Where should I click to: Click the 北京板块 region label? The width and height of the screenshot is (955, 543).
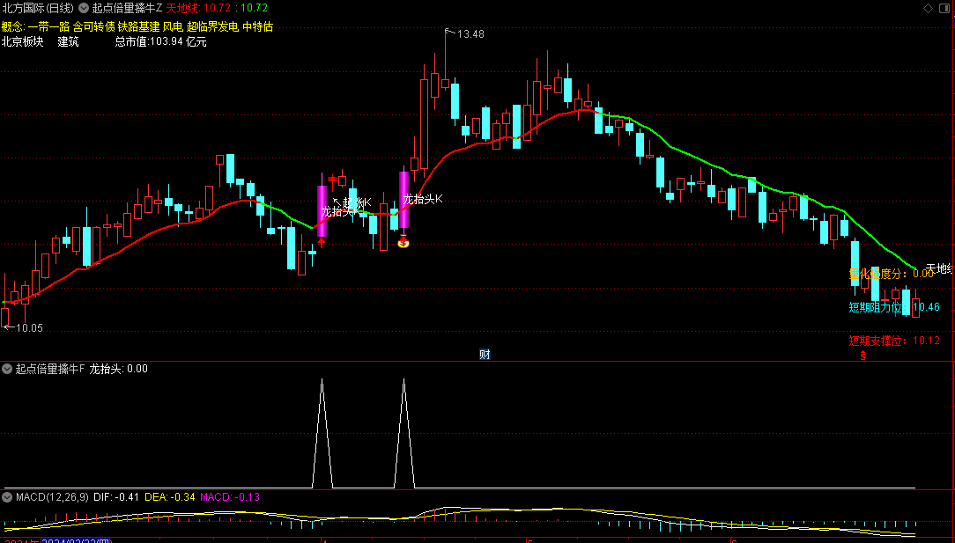click(x=23, y=42)
